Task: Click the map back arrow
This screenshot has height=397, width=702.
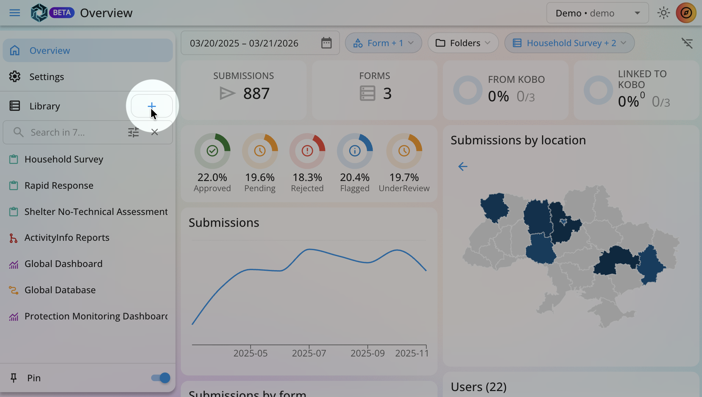Action: coord(463,166)
